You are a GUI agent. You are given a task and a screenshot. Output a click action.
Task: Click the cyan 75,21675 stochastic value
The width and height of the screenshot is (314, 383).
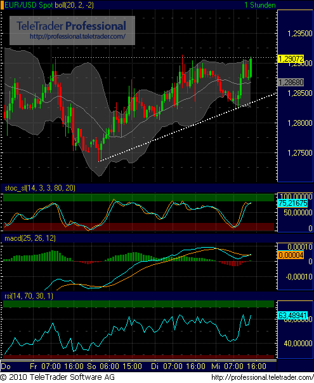click(293, 203)
